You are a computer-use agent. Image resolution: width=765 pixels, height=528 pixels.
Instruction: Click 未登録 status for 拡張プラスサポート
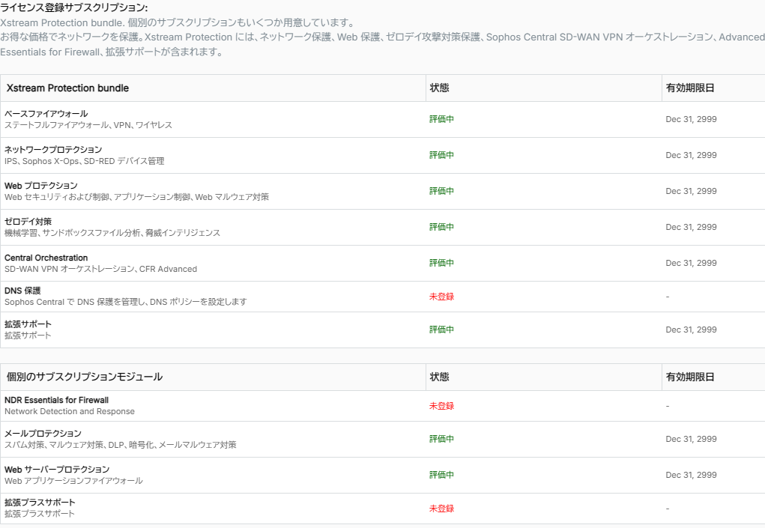click(x=441, y=509)
